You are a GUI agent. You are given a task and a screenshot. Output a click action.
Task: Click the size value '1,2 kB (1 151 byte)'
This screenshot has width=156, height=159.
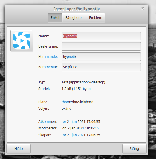[76, 89]
